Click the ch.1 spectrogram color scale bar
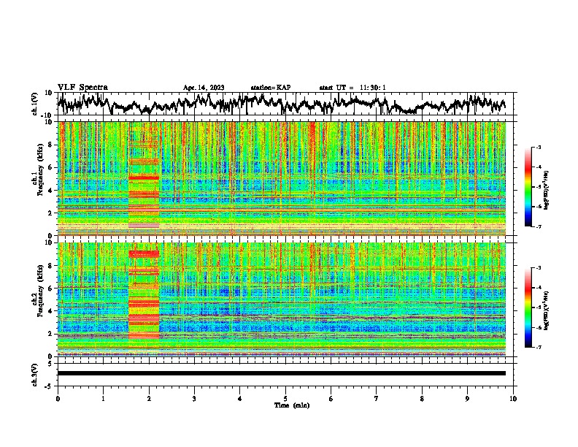The width and height of the screenshot is (578, 447). pos(528,187)
